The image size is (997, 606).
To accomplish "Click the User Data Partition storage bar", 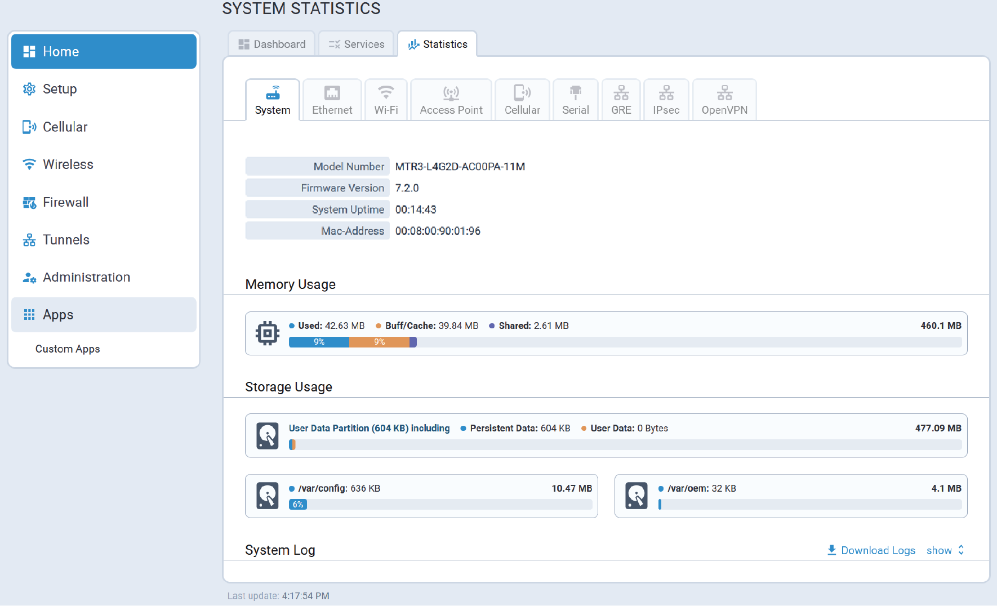I will click(x=625, y=445).
